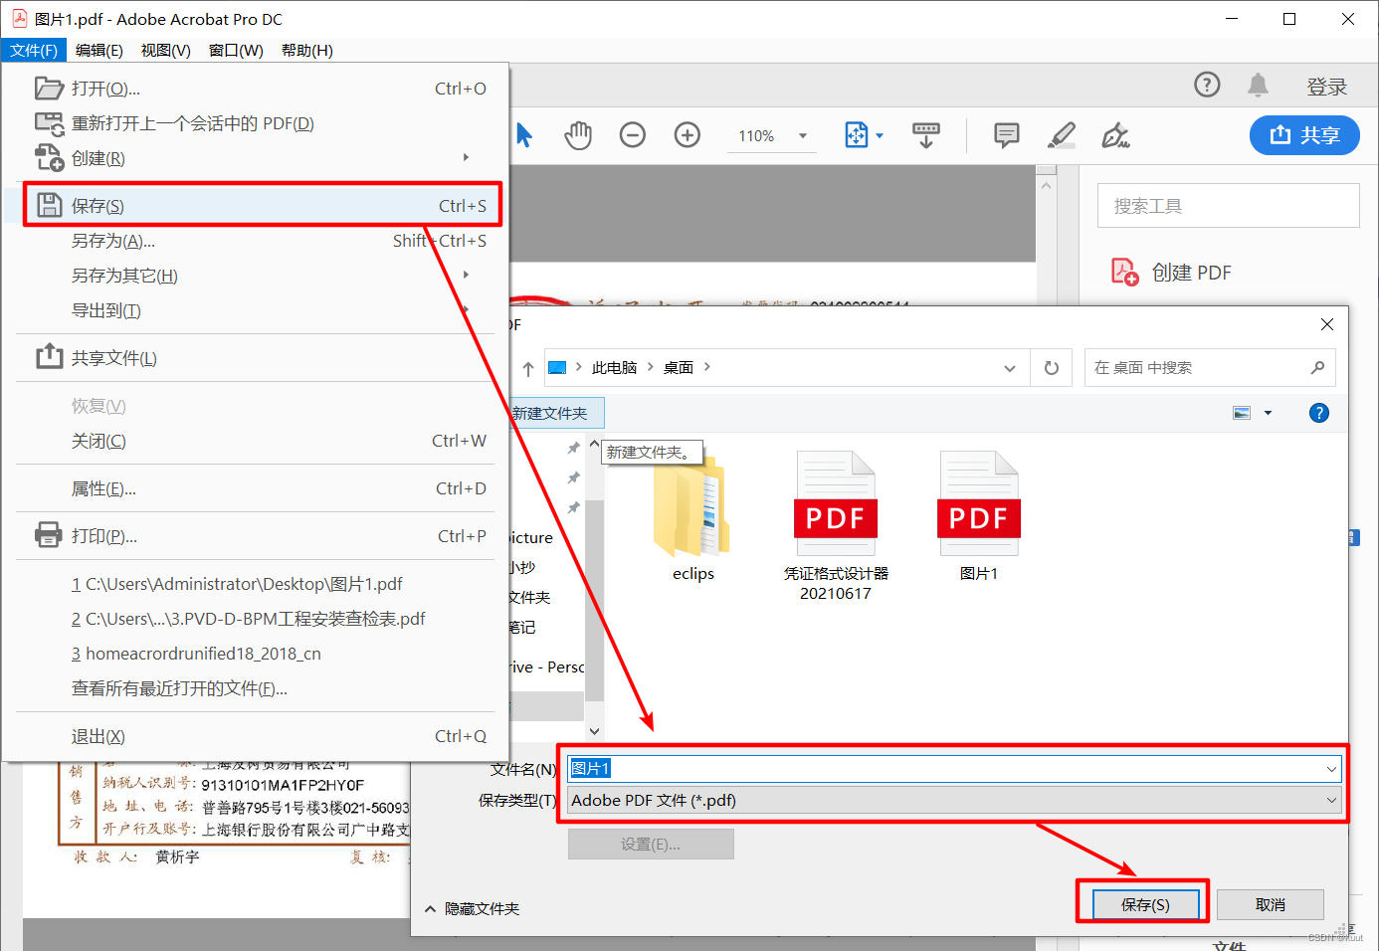
Task: Click the 取消 button
Action: point(1271,904)
